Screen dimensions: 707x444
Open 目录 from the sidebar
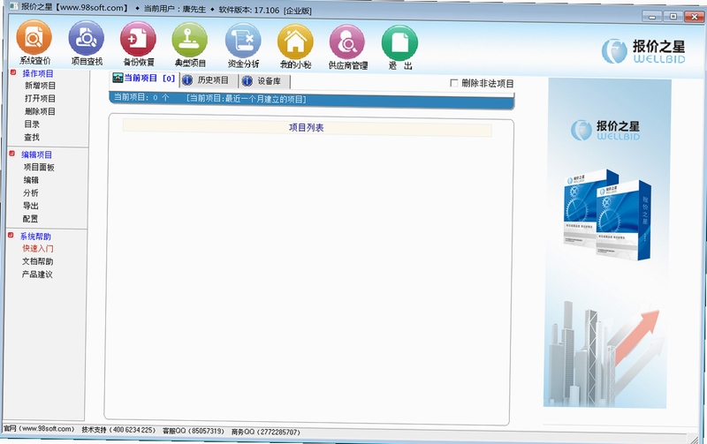click(x=32, y=124)
